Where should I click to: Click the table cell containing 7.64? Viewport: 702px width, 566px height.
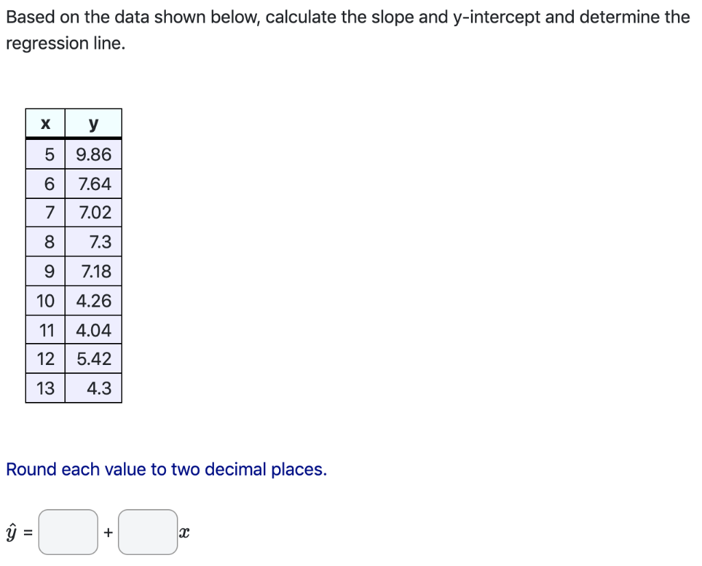pyautogui.click(x=95, y=183)
